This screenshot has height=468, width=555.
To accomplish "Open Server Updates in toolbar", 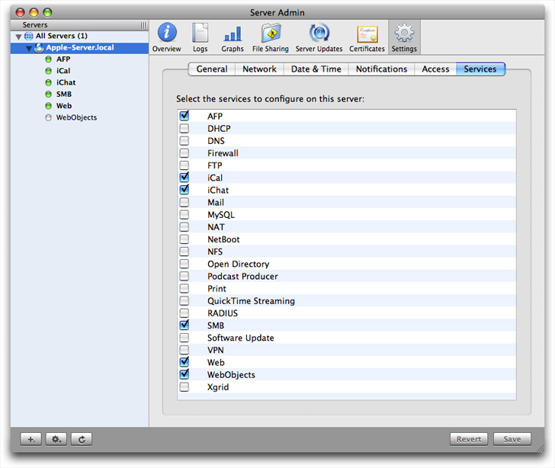I will pos(319,37).
